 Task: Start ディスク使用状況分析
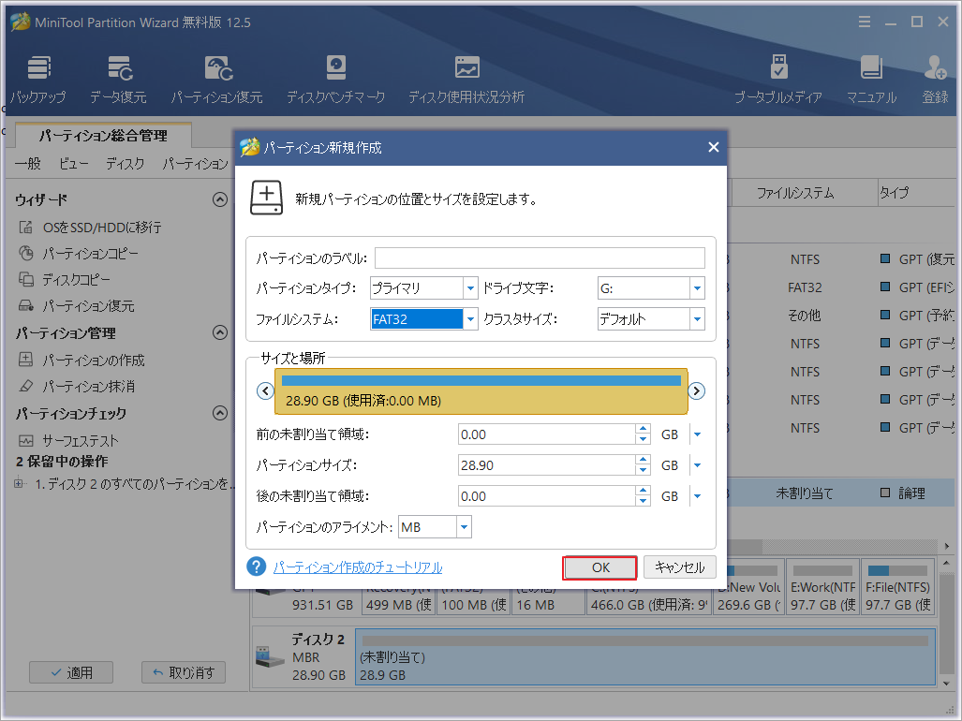coord(466,75)
